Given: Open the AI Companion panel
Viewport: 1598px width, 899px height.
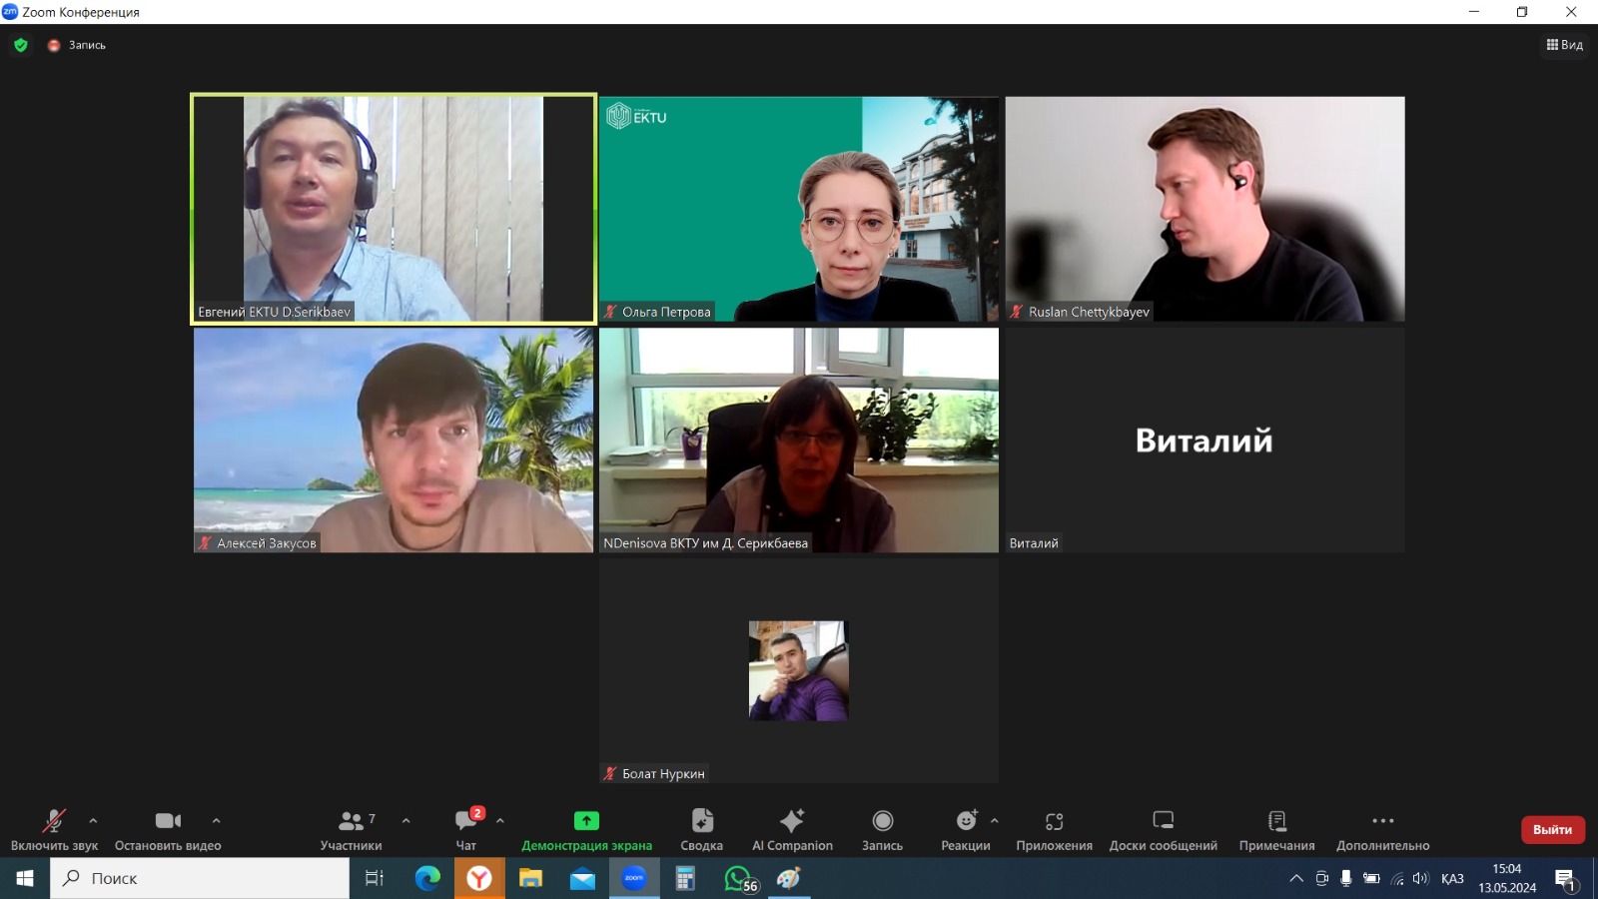Looking at the screenshot, I should 792,829.
